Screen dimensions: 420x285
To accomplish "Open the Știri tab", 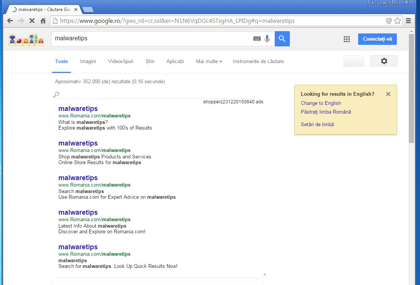I will pos(150,61).
